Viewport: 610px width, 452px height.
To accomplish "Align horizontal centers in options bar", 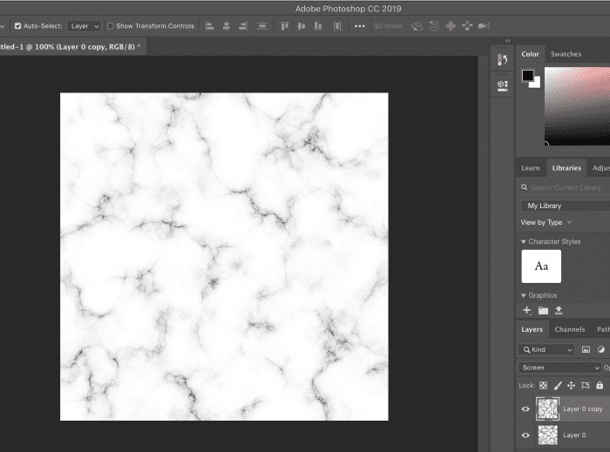I will pyautogui.click(x=226, y=26).
